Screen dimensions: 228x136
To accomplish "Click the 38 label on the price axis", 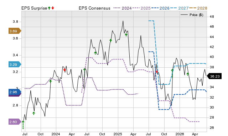I will [x=212, y=67].
